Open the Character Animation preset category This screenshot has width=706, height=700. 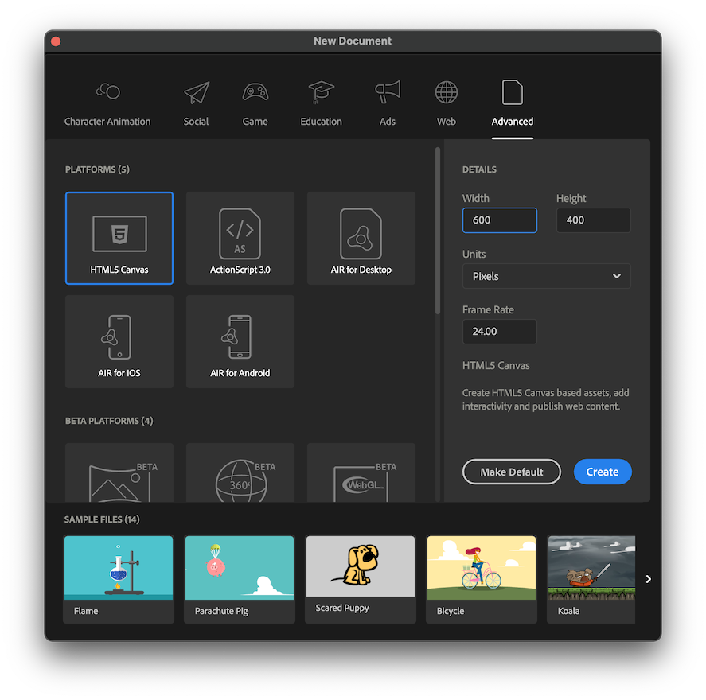pyautogui.click(x=107, y=103)
